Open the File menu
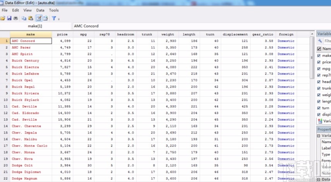This screenshot has width=331, height=182. pyautogui.click(x=4, y=10)
